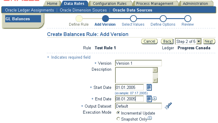This screenshot has width=218, height=123.
Task: Switch to Configuration Rules tab
Action: pyautogui.click(x=110, y=3)
